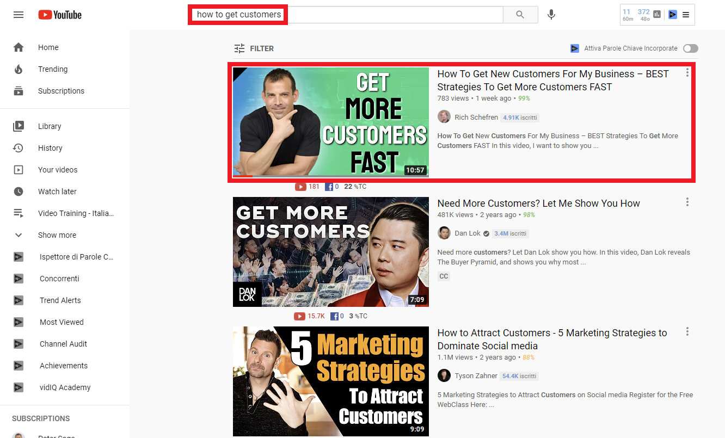Image resolution: width=725 pixels, height=438 pixels.
Task: Visit Dan Lok channel name link
Action: tap(468, 233)
